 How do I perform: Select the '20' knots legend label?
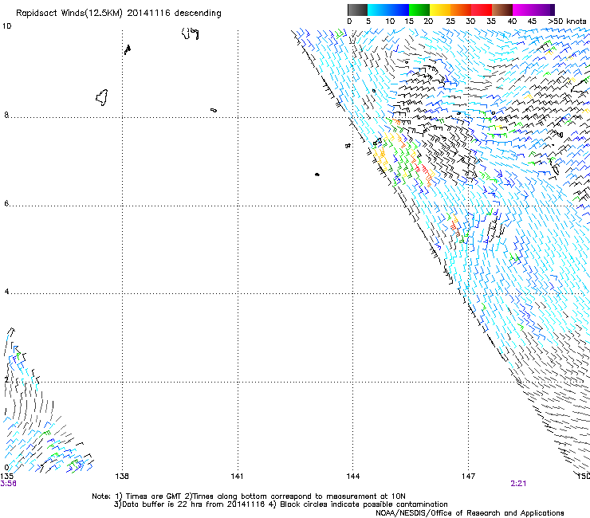(429, 22)
